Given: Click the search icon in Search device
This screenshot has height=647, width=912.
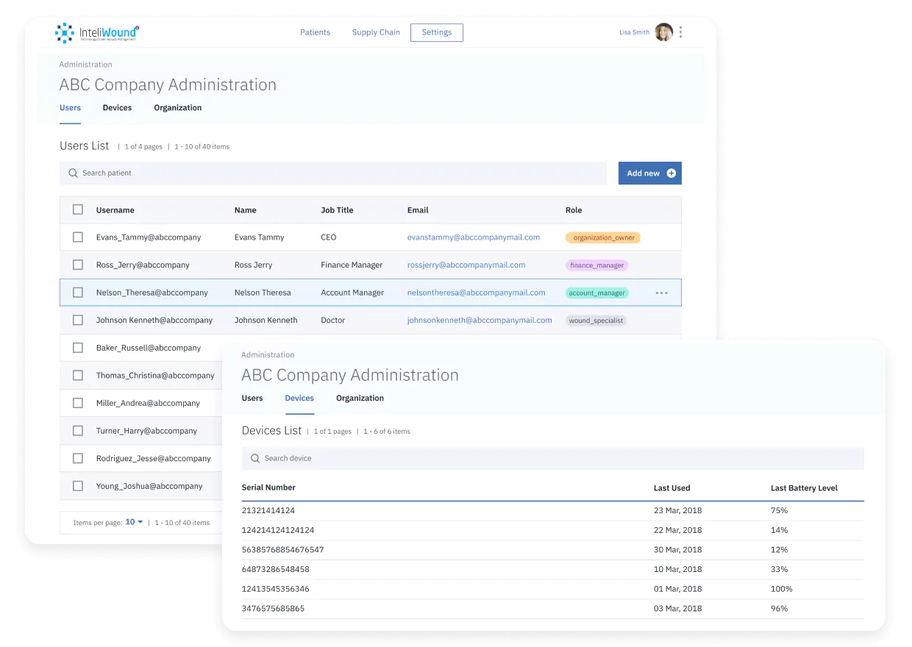Looking at the screenshot, I should click(255, 458).
